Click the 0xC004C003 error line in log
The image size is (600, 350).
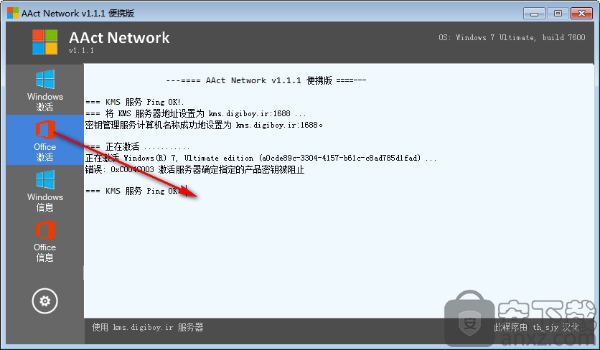[x=194, y=169]
